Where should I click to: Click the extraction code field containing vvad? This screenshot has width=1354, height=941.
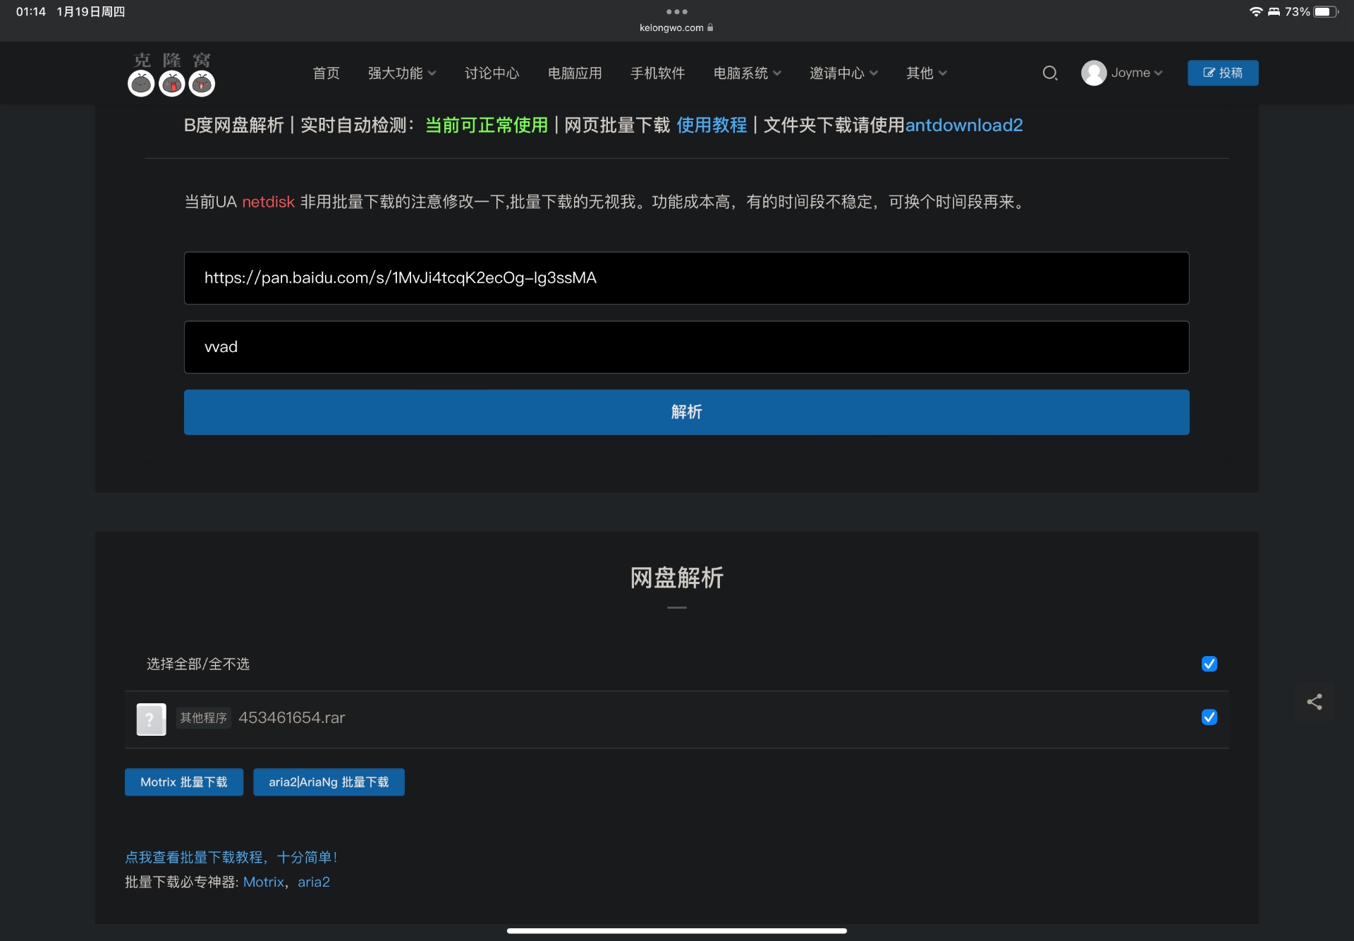pyautogui.click(x=686, y=347)
